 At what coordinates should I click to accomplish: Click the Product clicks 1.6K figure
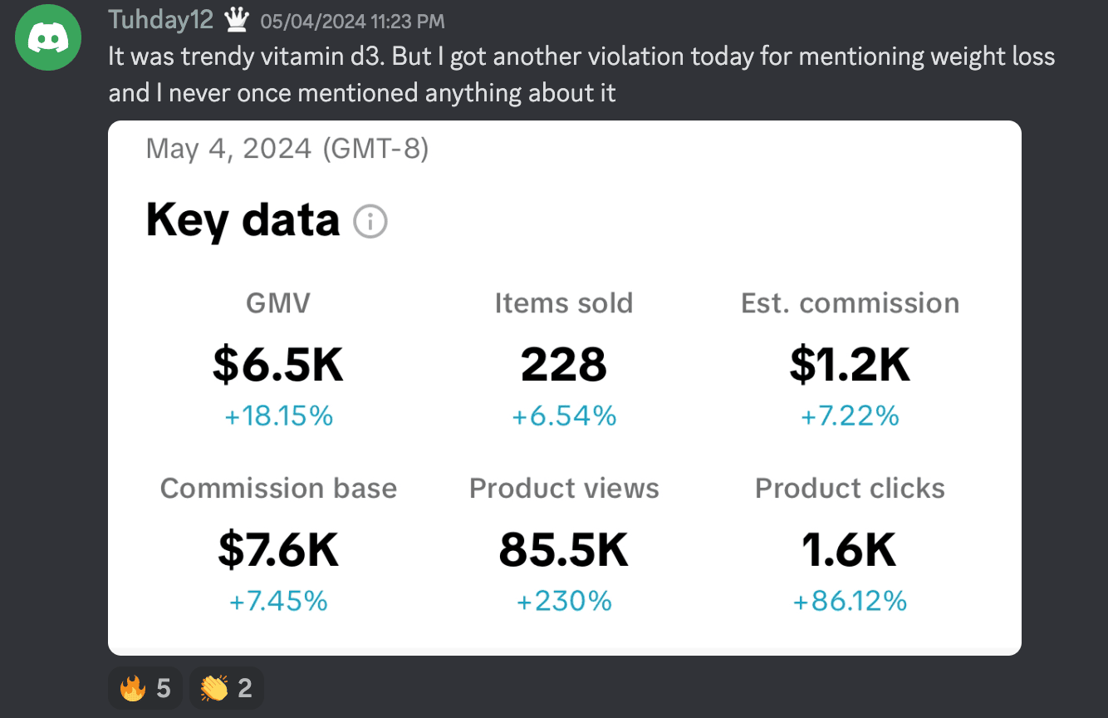pyautogui.click(x=850, y=549)
